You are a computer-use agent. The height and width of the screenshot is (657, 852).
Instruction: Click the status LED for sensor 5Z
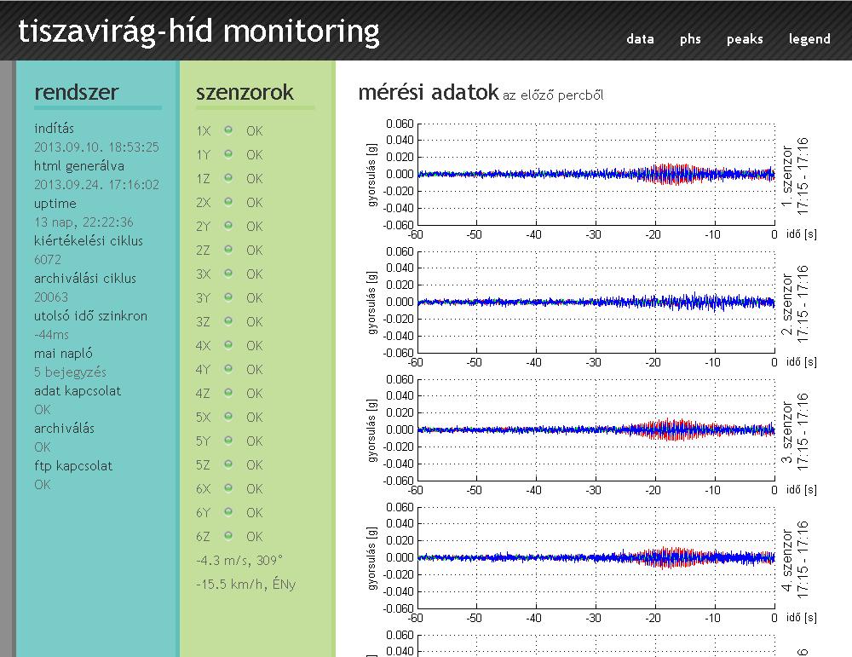(228, 464)
